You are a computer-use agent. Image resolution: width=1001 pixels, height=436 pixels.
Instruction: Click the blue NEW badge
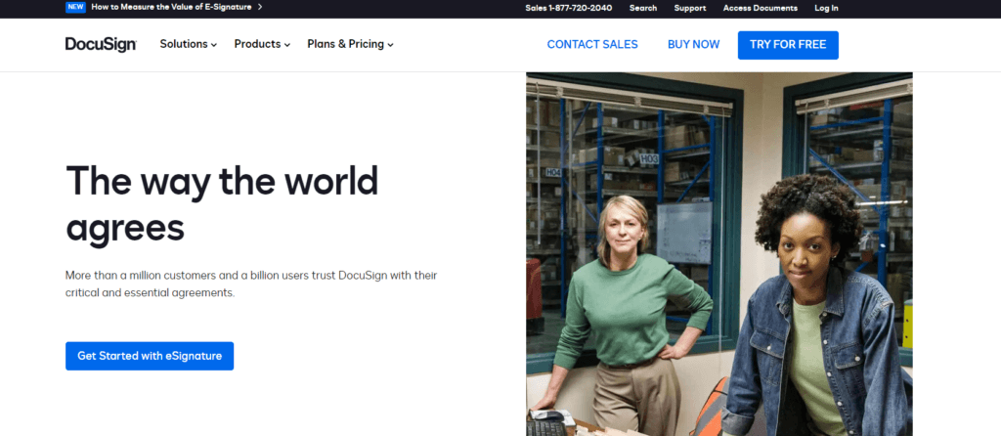pos(75,7)
